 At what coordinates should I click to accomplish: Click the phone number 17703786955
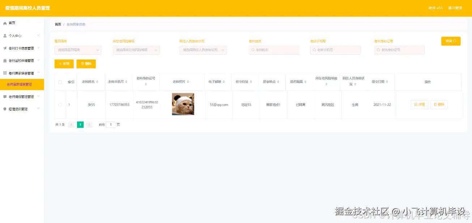(119, 105)
